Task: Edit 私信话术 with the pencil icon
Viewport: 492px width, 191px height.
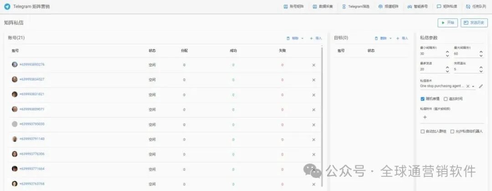Action: (x=481, y=86)
